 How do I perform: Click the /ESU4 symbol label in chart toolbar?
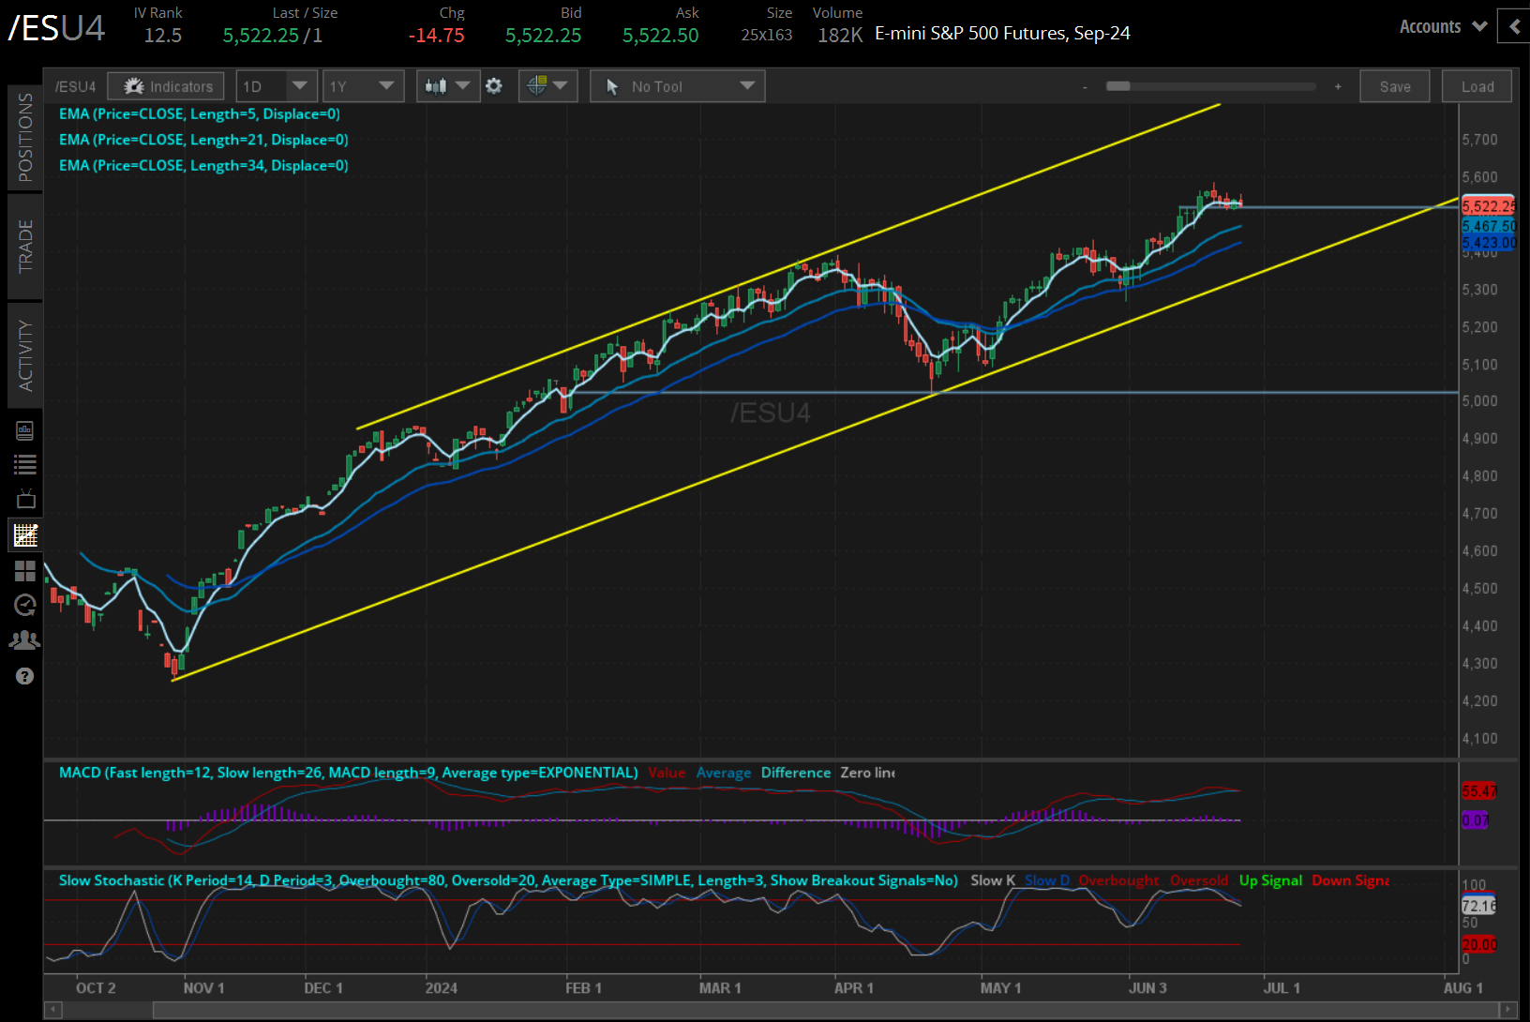point(76,87)
